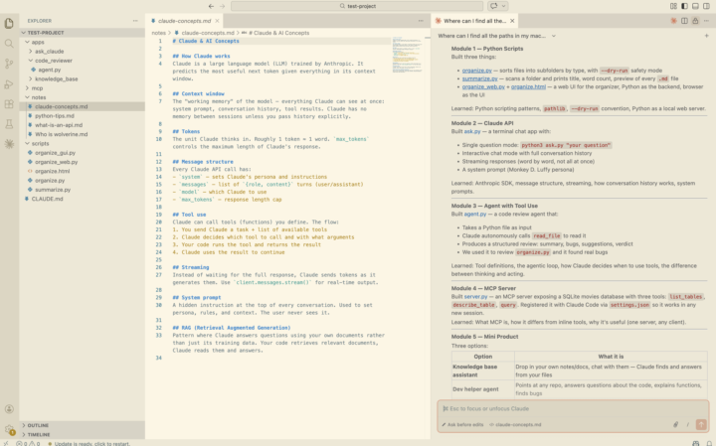The height and width of the screenshot is (446, 716).
Task: Switch to the claude-concepts.md editor tab
Action: pyautogui.click(x=185, y=21)
